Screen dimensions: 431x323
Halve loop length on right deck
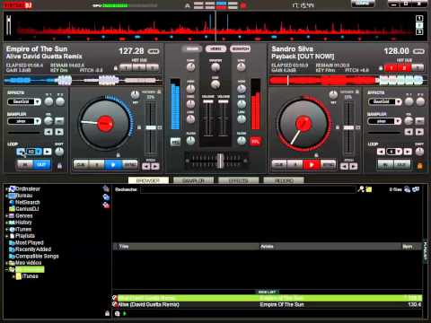pyautogui.click(x=381, y=152)
